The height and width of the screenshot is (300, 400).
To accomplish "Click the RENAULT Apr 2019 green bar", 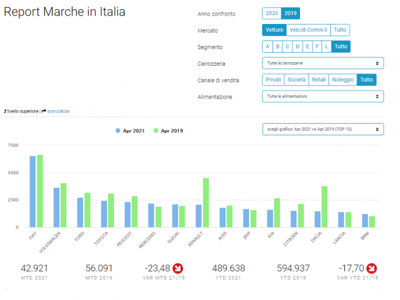I will click(206, 203).
